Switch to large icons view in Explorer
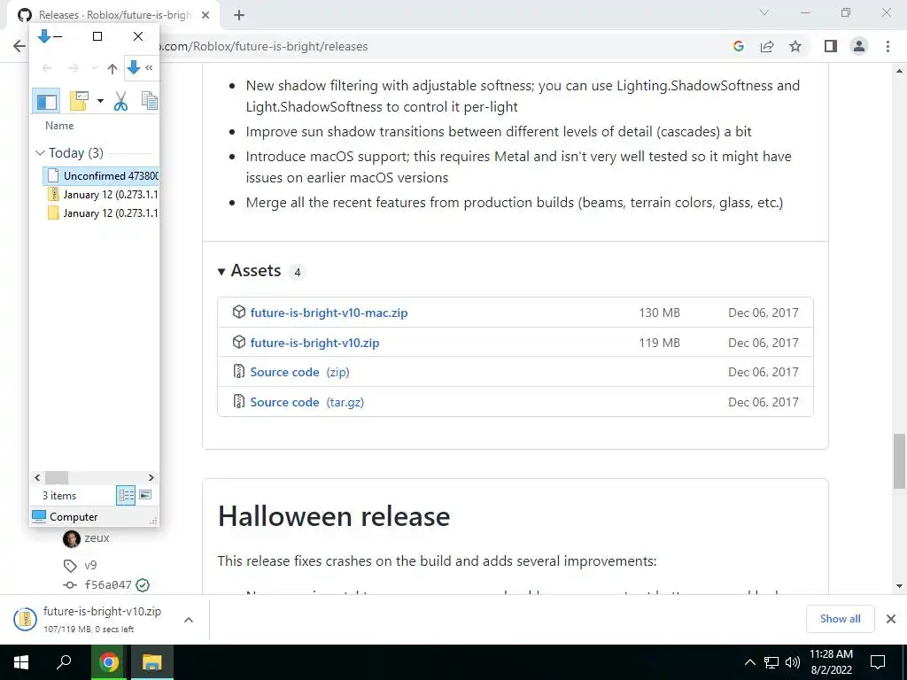The height and width of the screenshot is (680, 907). tap(145, 496)
